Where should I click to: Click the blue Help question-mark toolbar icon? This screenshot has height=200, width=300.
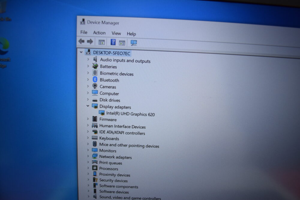pos(113,42)
